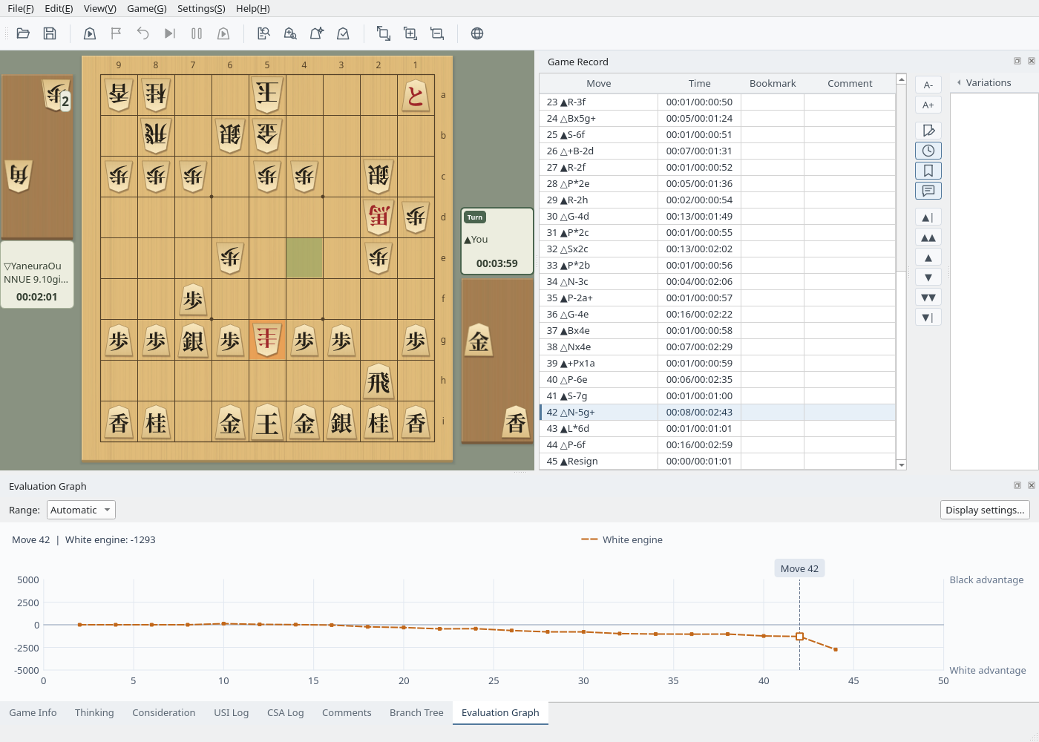Click the flip board icon in toolbar
Viewport: 1039px width, 742px height.
coord(384,33)
